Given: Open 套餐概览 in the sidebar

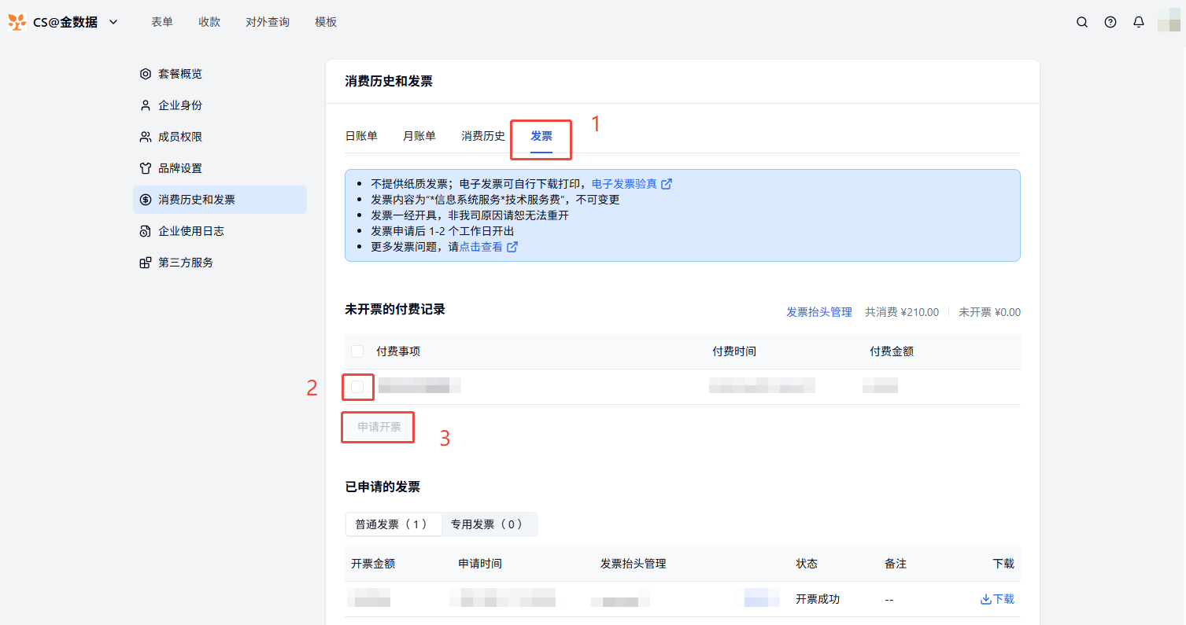Looking at the screenshot, I should coord(179,74).
